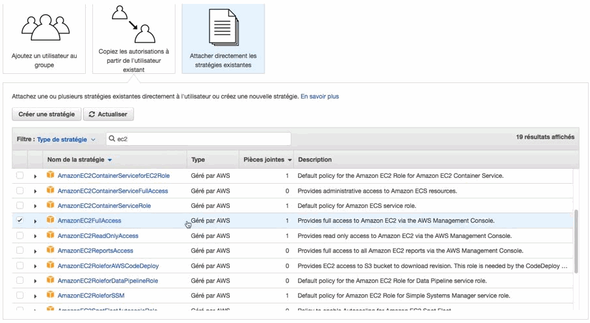Click the Description column header
The image size is (590, 323).
pos(314,160)
